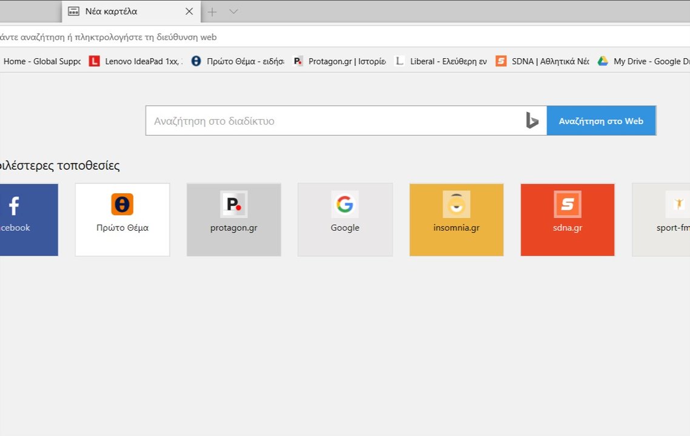Open the insomnia.gr top site tile

pyautogui.click(x=457, y=220)
